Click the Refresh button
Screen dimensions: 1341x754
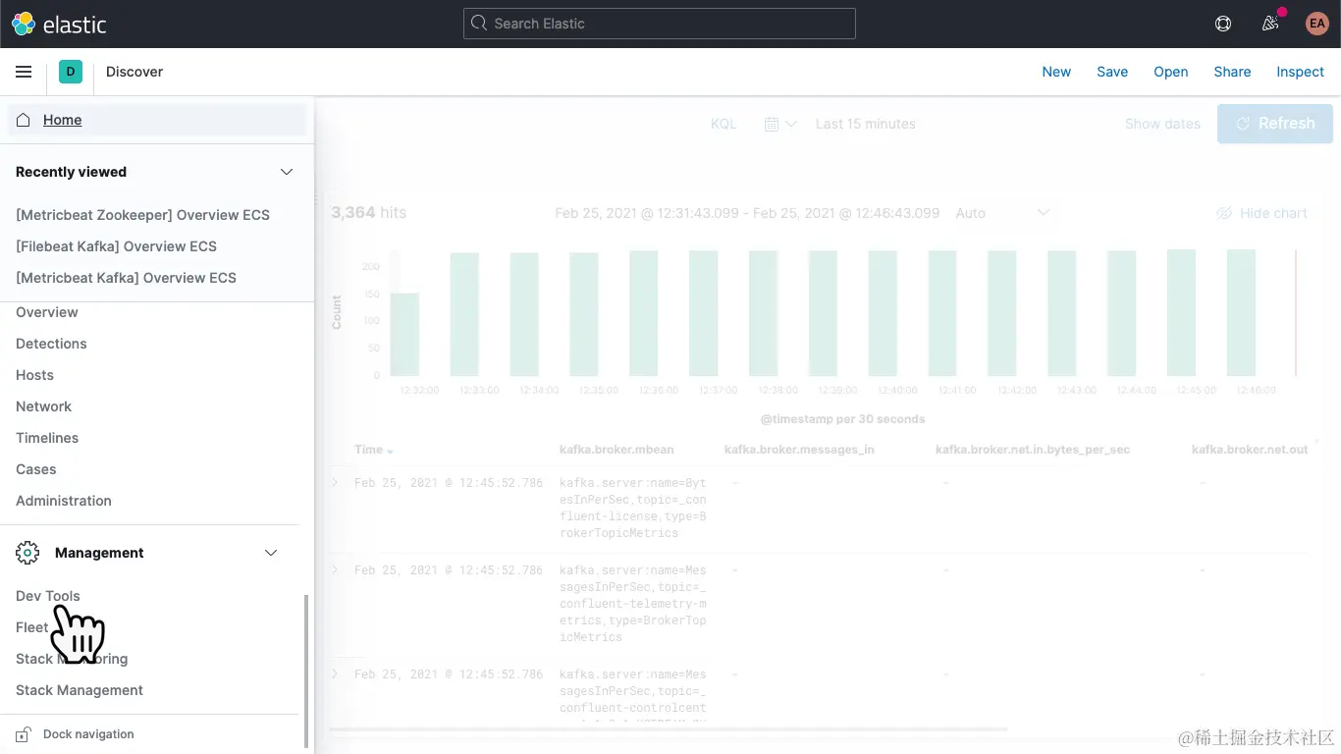coord(1275,123)
